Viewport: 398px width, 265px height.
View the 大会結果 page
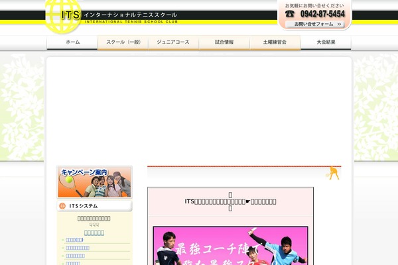(x=326, y=42)
